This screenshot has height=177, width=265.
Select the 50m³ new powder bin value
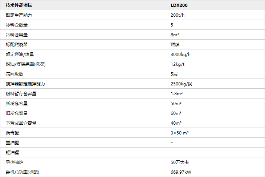pyautogui.click(x=176, y=103)
